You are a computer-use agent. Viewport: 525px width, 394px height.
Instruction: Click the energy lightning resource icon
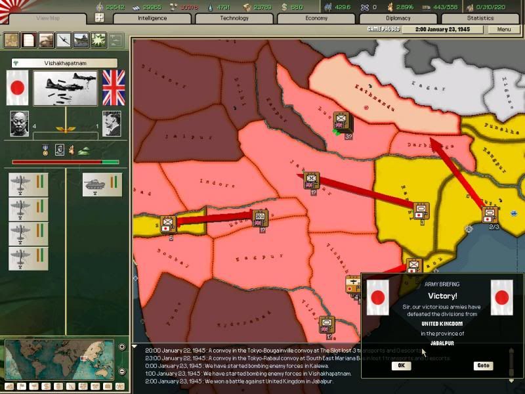(x=100, y=7)
